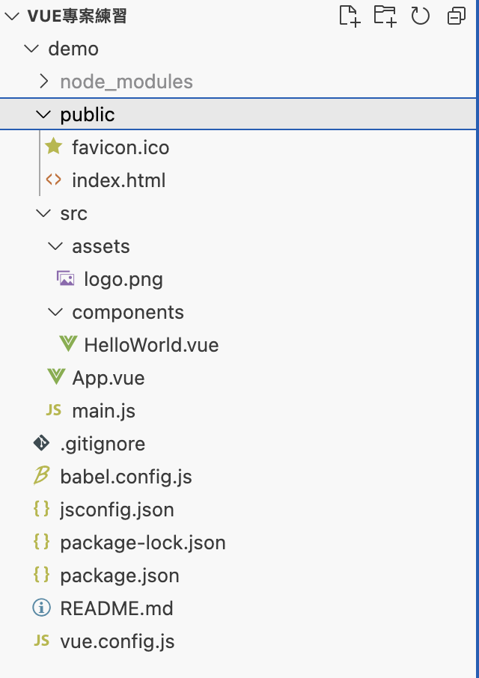The image size is (479, 678).
Task: Click the New File icon
Action: click(350, 16)
